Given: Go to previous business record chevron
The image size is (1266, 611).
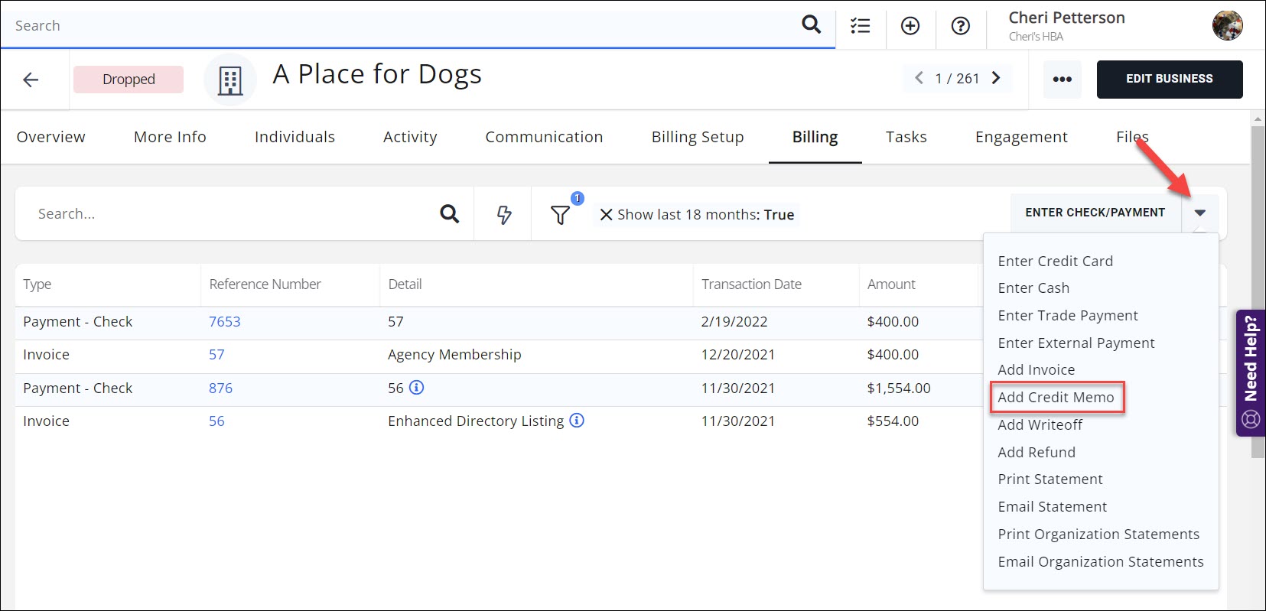Looking at the screenshot, I should tap(919, 78).
